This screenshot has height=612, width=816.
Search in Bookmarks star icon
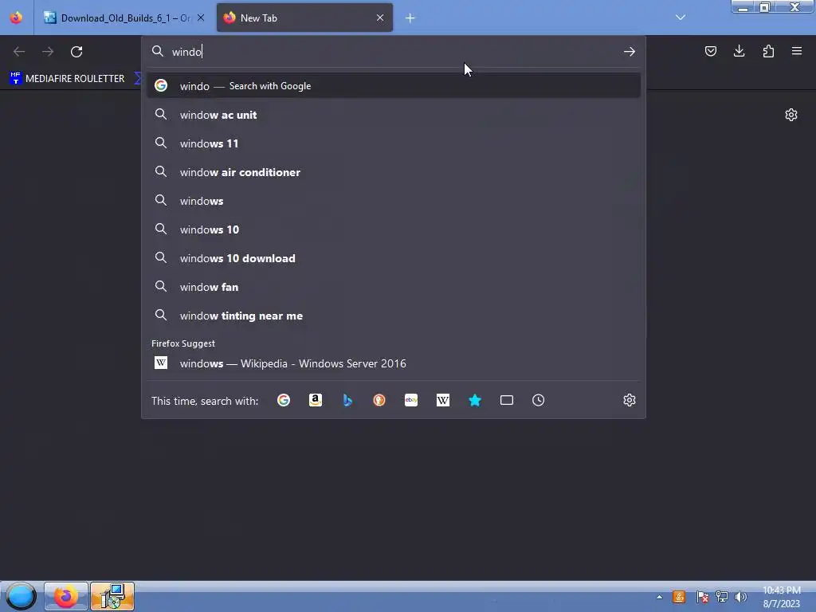pos(475,400)
